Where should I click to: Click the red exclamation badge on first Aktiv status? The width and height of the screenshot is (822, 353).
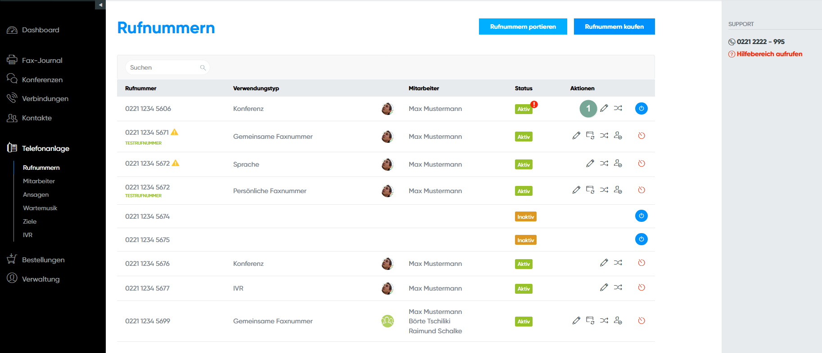click(534, 104)
